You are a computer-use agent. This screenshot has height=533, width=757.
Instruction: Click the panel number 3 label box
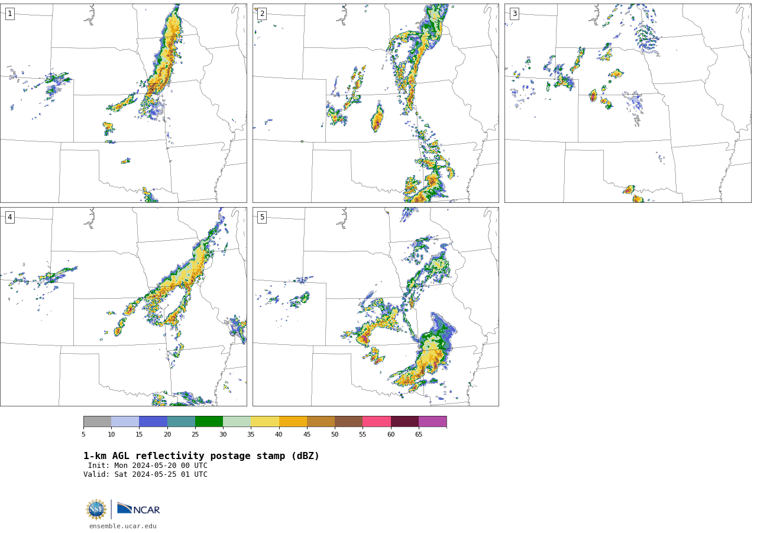[x=514, y=14]
